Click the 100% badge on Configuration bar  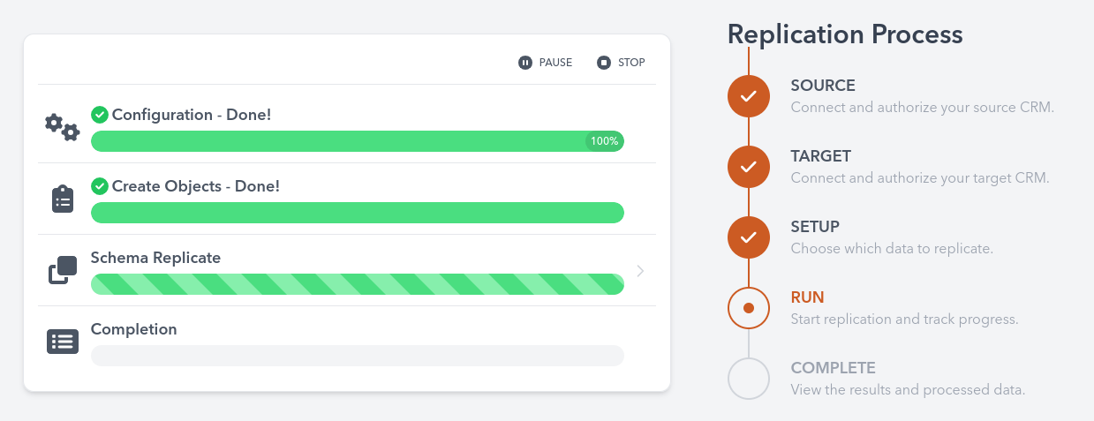click(x=605, y=141)
